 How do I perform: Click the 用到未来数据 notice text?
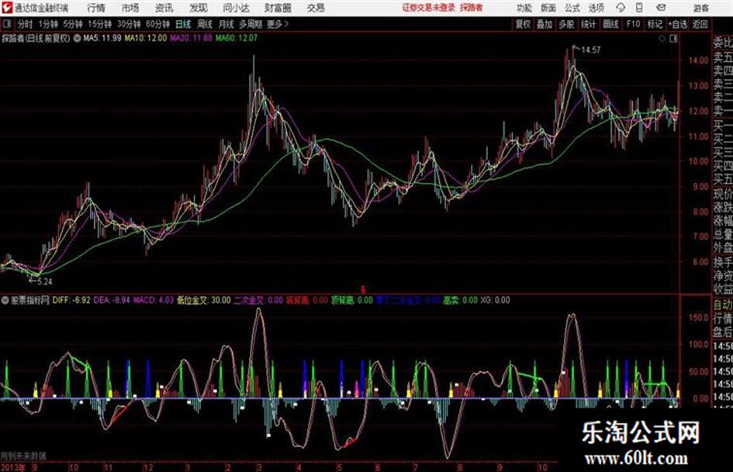point(23,456)
